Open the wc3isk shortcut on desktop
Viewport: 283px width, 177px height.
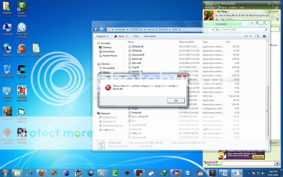[22, 9]
